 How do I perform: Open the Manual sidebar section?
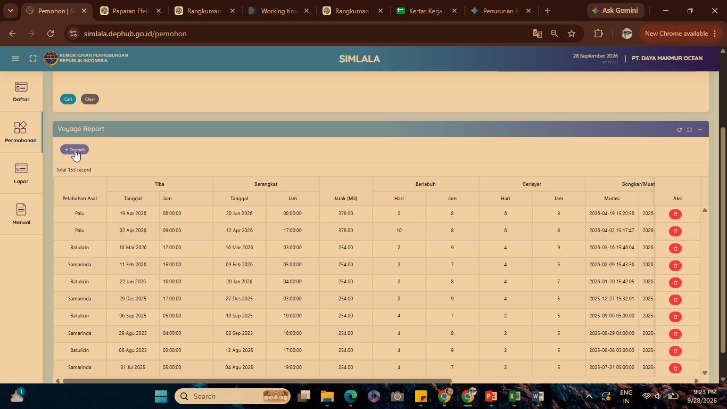(x=21, y=215)
